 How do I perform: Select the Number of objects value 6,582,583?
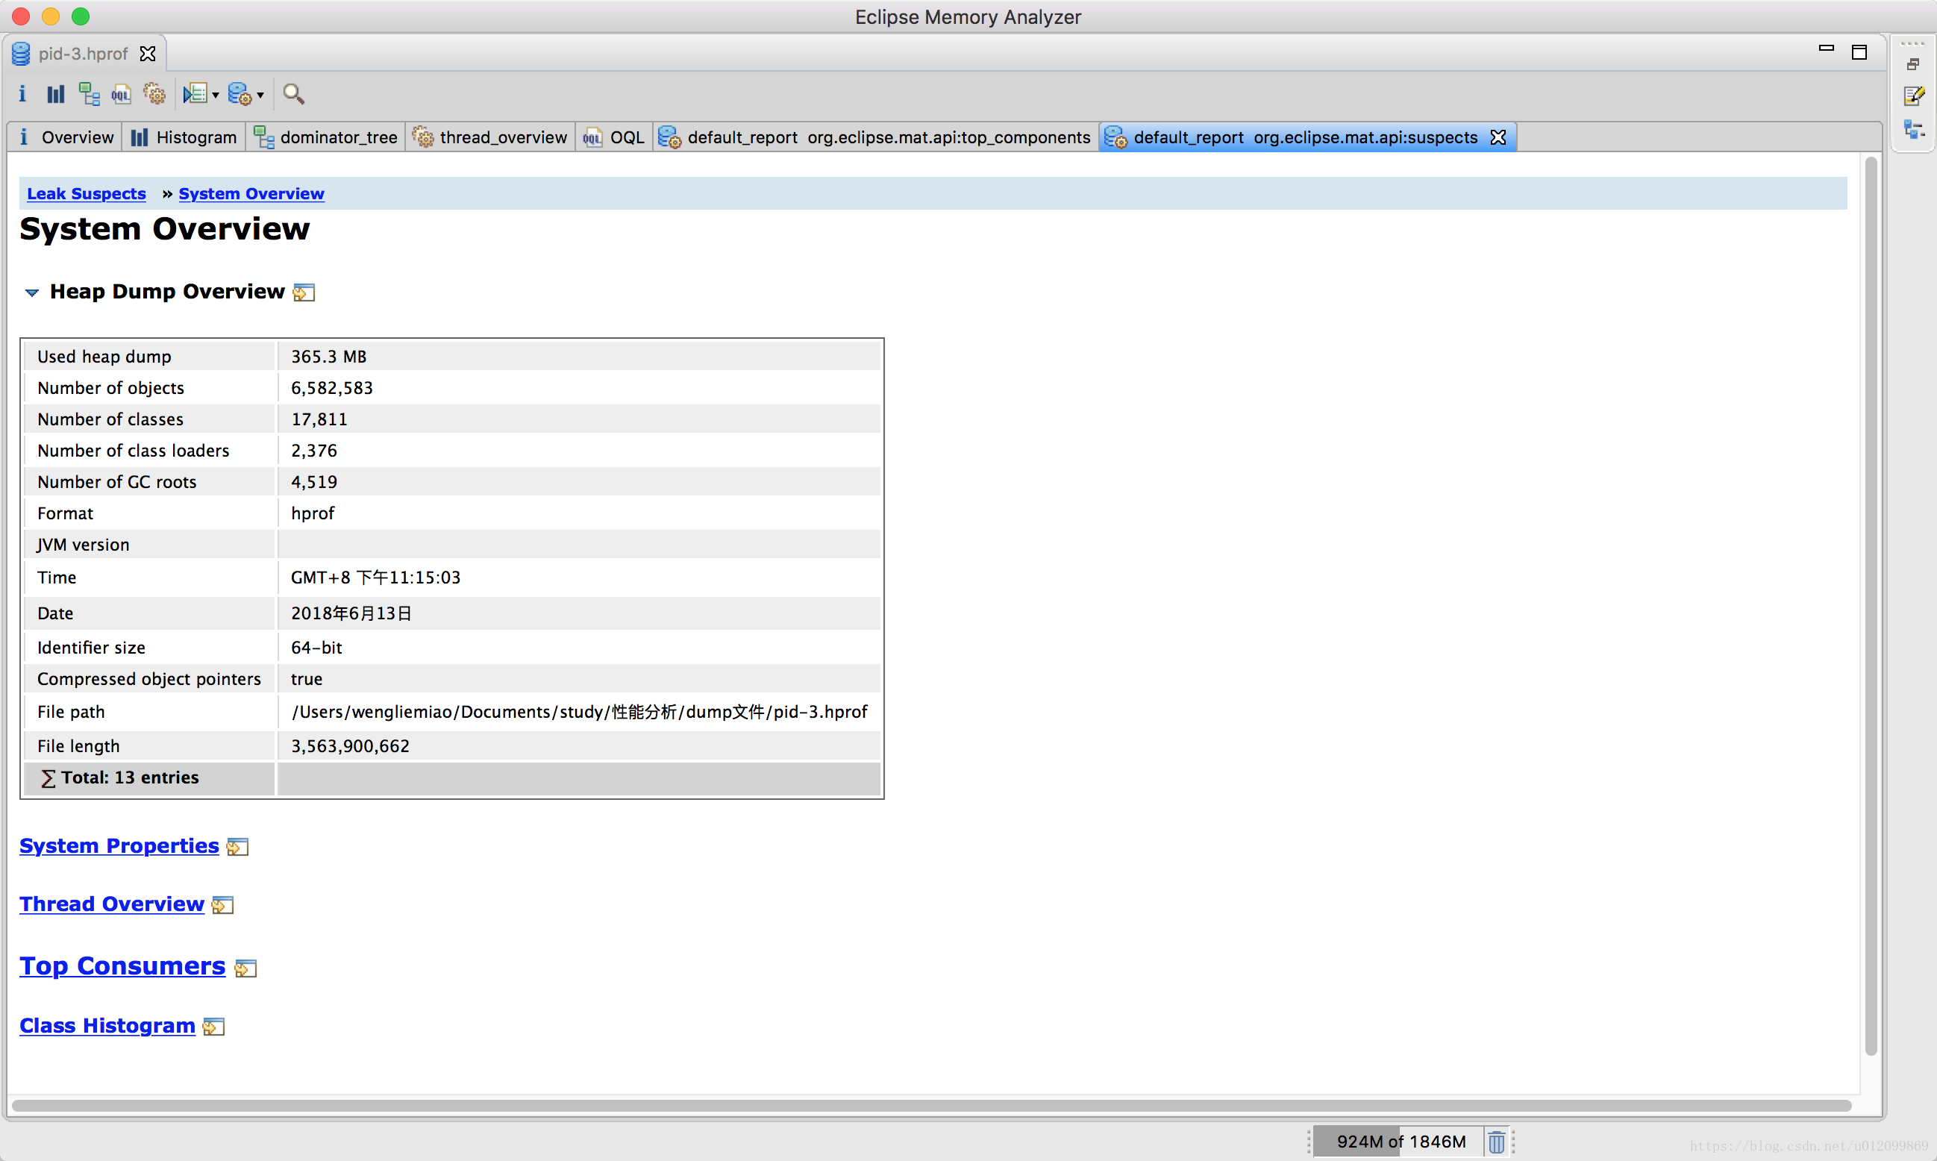pyautogui.click(x=332, y=387)
